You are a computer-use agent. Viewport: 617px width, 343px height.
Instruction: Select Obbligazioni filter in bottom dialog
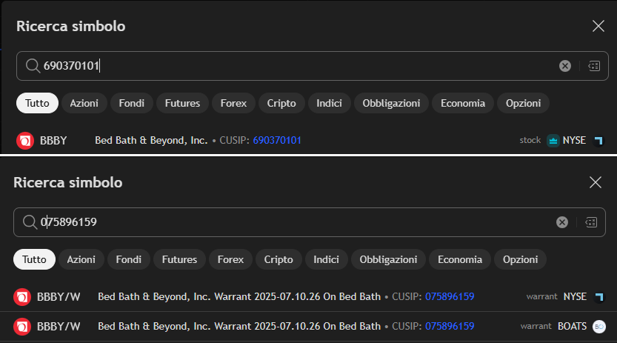click(x=388, y=259)
